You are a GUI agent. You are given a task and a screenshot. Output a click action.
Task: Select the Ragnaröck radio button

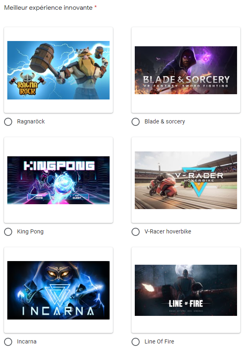(x=8, y=122)
